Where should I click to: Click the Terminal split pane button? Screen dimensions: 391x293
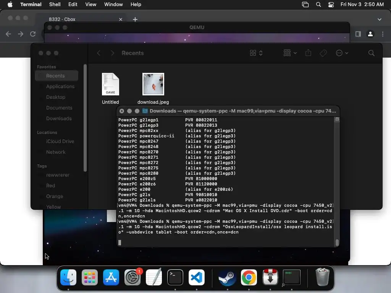point(337,119)
